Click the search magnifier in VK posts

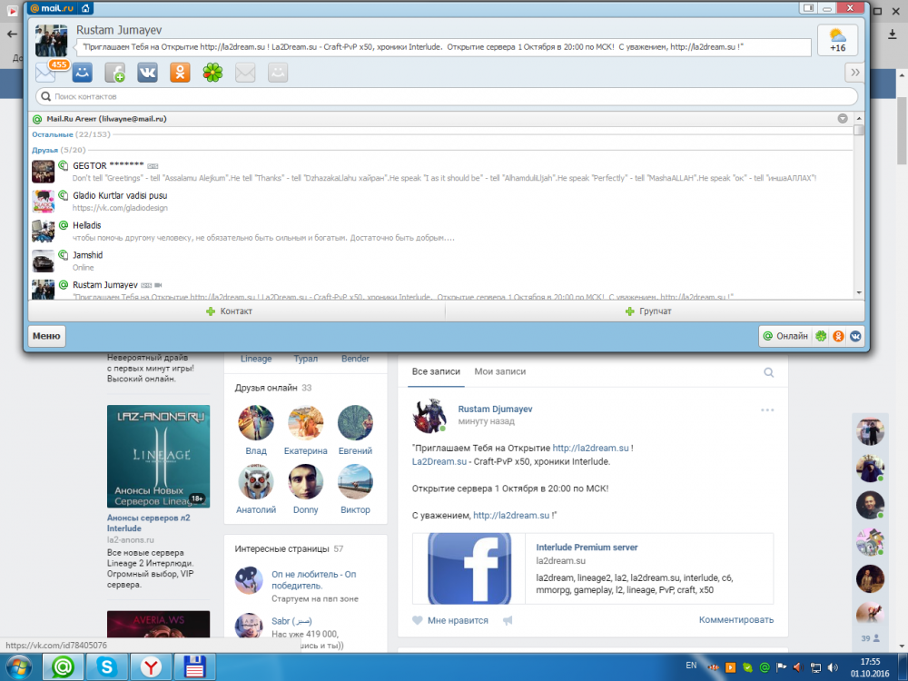click(x=769, y=372)
